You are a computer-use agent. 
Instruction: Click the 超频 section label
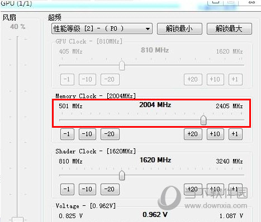(x=54, y=17)
